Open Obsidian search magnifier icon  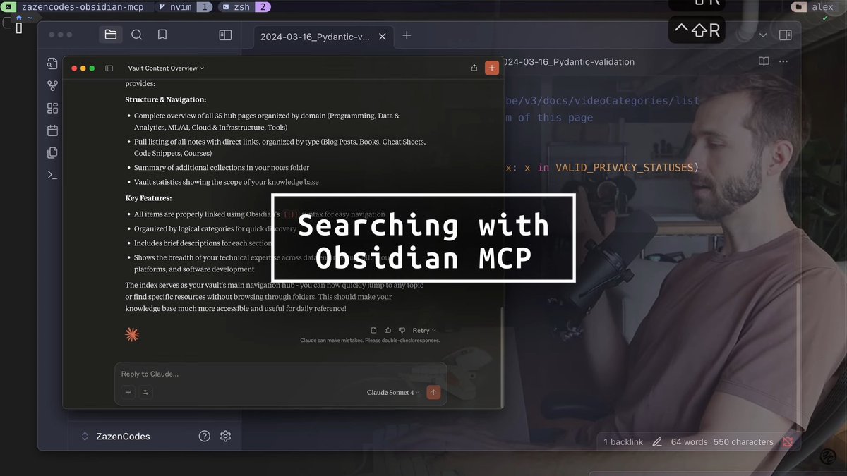click(x=137, y=35)
